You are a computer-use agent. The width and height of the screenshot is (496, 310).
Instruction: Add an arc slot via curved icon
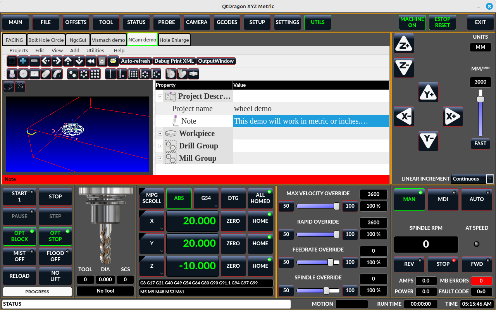(x=57, y=74)
